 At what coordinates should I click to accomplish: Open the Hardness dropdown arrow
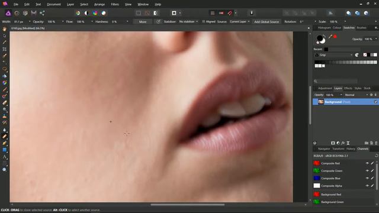pyautogui.click(x=127, y=21)
